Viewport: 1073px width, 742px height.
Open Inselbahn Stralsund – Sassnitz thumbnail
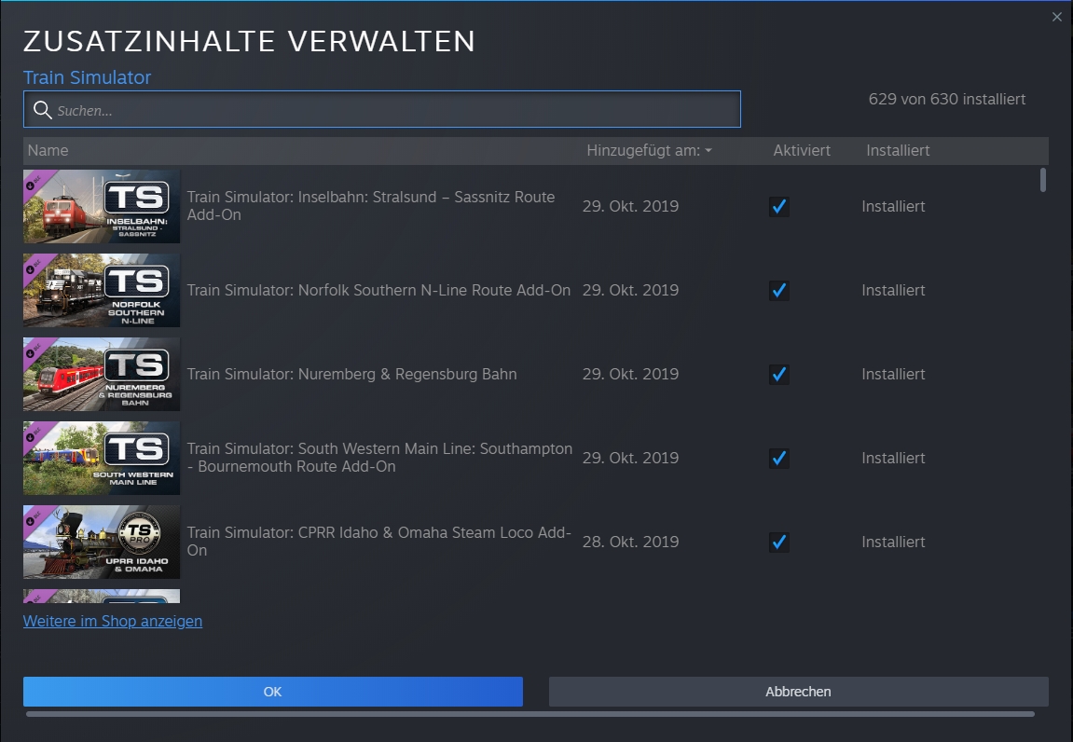tap(102, 206)
